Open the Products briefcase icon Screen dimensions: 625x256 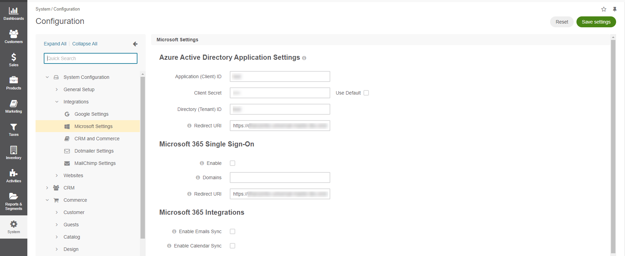click(14, 80)
